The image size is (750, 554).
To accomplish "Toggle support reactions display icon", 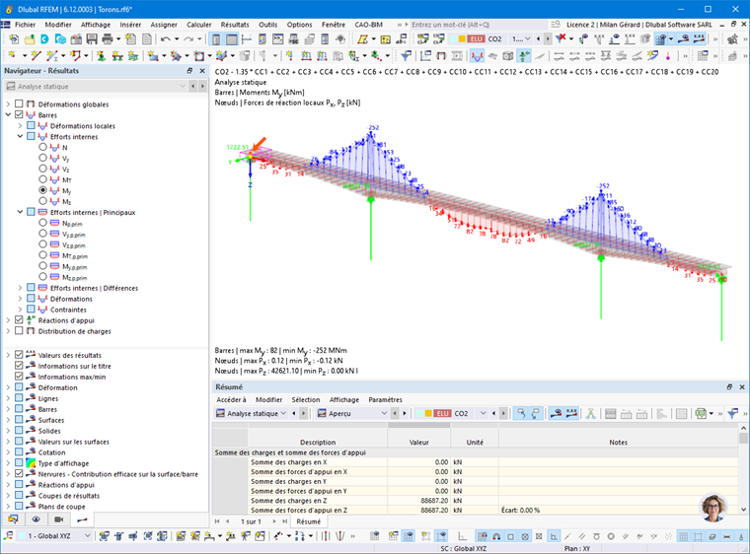I will (524, 56).
